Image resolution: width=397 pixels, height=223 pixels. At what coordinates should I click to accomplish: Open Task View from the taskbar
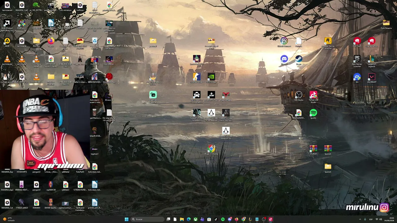(x=168, y=219)
